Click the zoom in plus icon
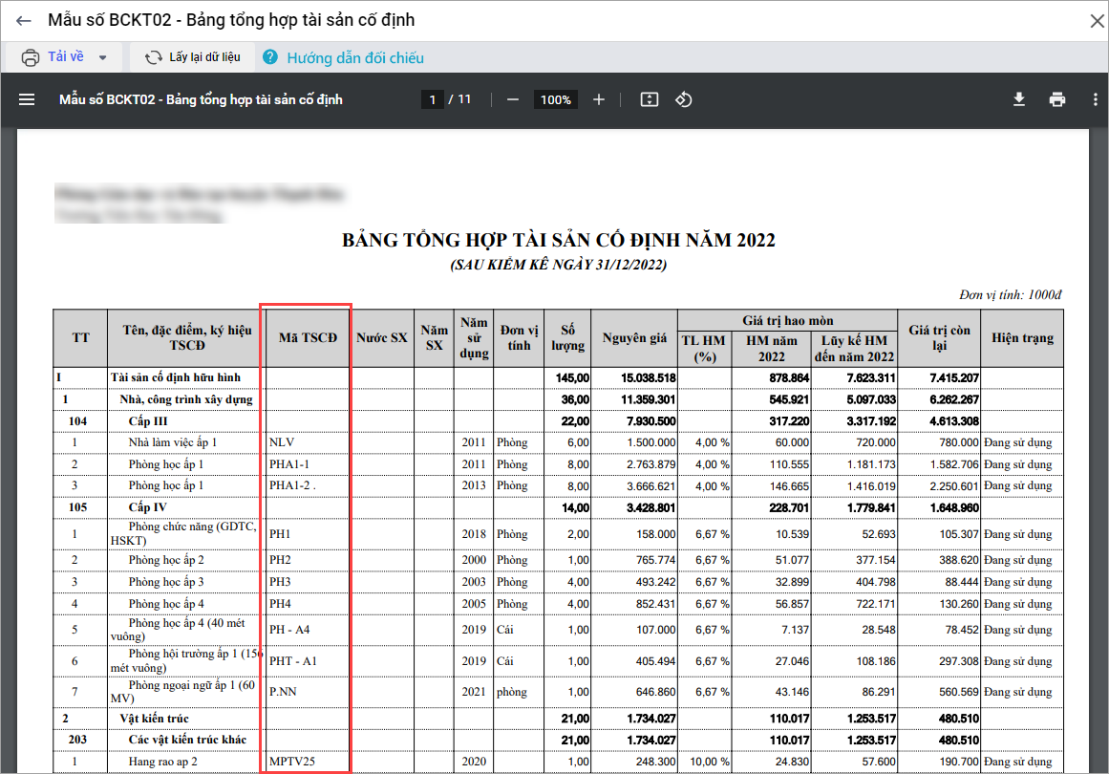This screenshot has width=1109, height=774. [599, 99]
